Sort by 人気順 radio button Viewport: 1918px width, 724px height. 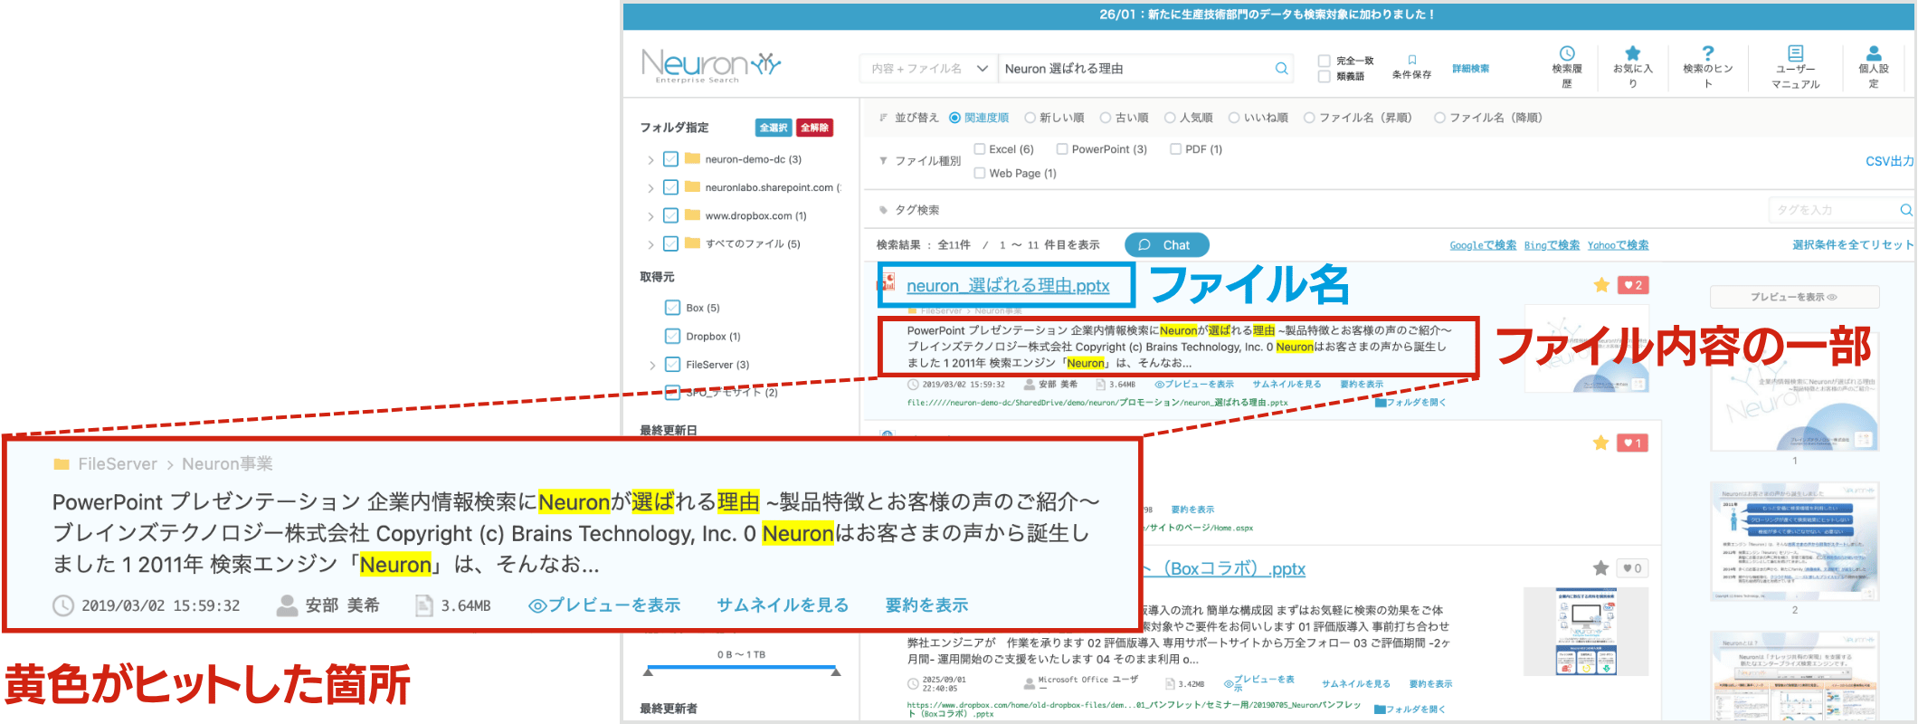1170,118
